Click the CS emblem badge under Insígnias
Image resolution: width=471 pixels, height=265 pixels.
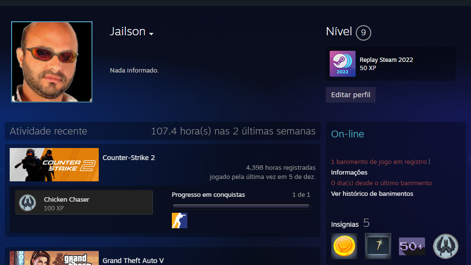tap(445, 246)
